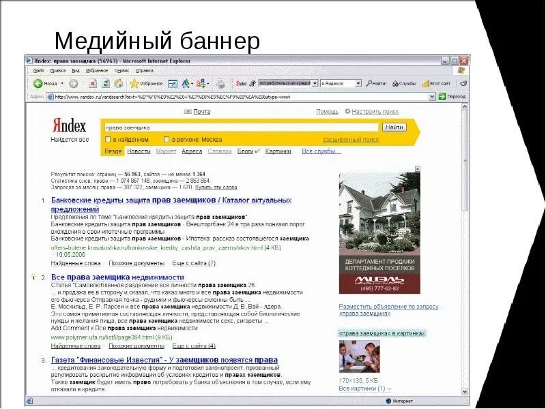Expand the address bar URL dropdown

[x=432, y=96]
